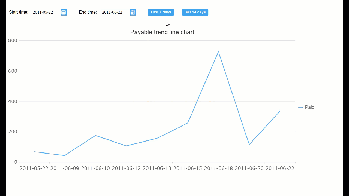This screenshot has width=349, height=196.
Task: Pick the line point above 2011-06-12
Action: pos(126,146)
